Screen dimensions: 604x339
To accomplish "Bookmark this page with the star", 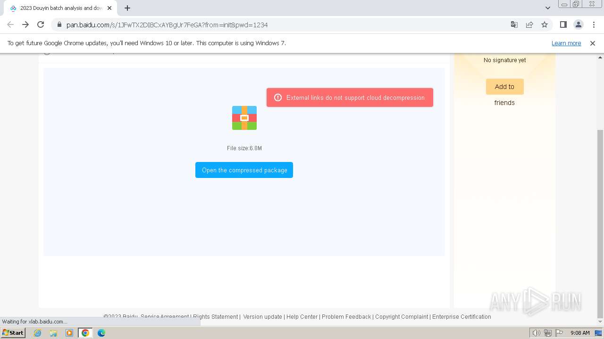I will (x=545, y=25).
